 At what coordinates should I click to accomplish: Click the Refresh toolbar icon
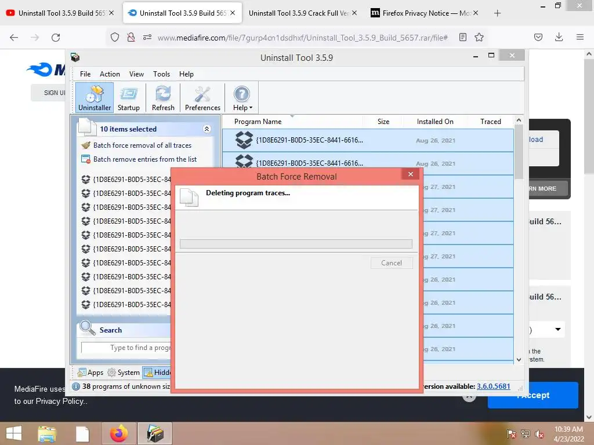coord(163,98)
